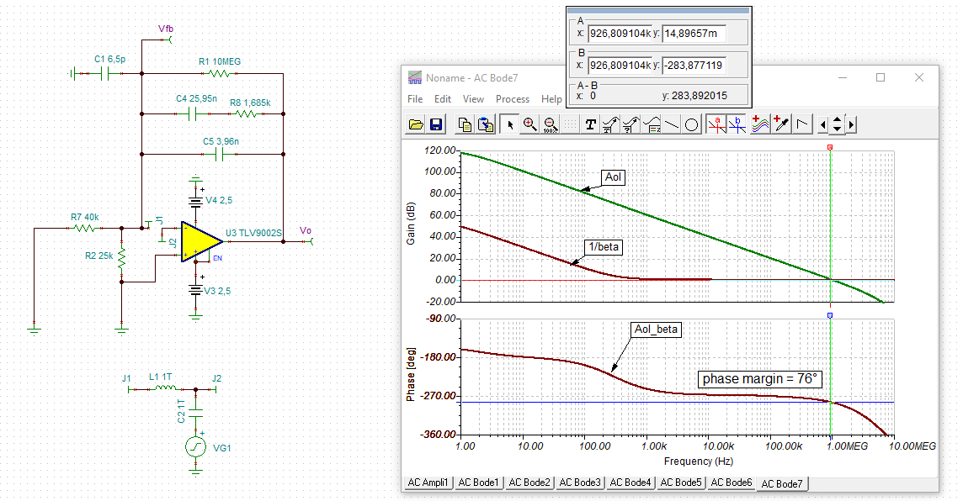The height and width of the screenshot is (501, 963).
Task: Select the phase margin = 76° annotation
Action: click(x=760, y=379)
